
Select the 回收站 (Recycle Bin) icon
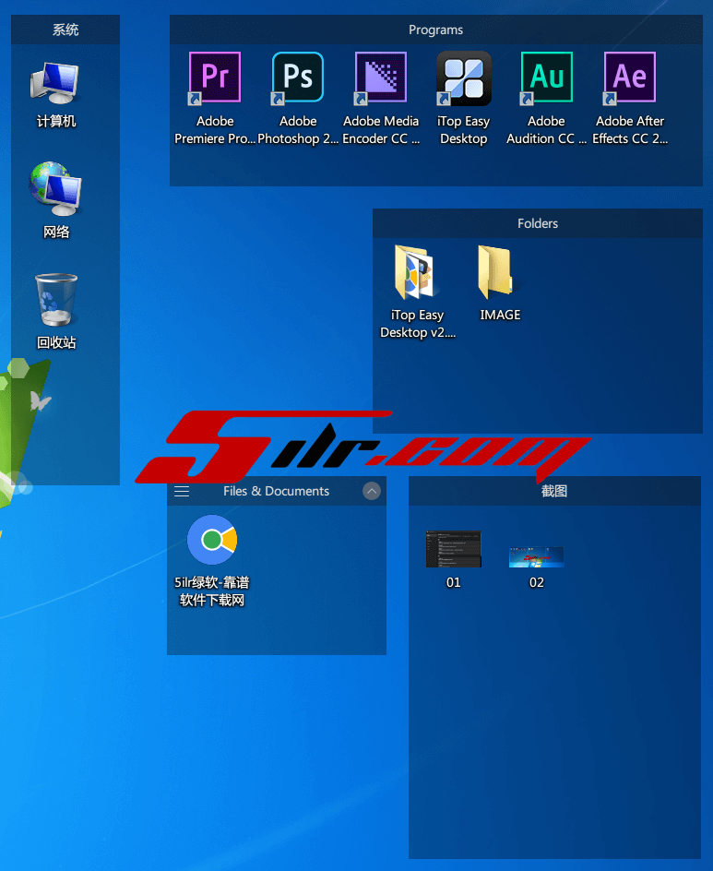[56, 300]
